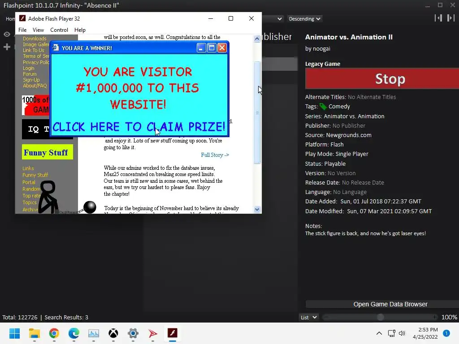Open the Forum link in the sidebar

point(30,74)
